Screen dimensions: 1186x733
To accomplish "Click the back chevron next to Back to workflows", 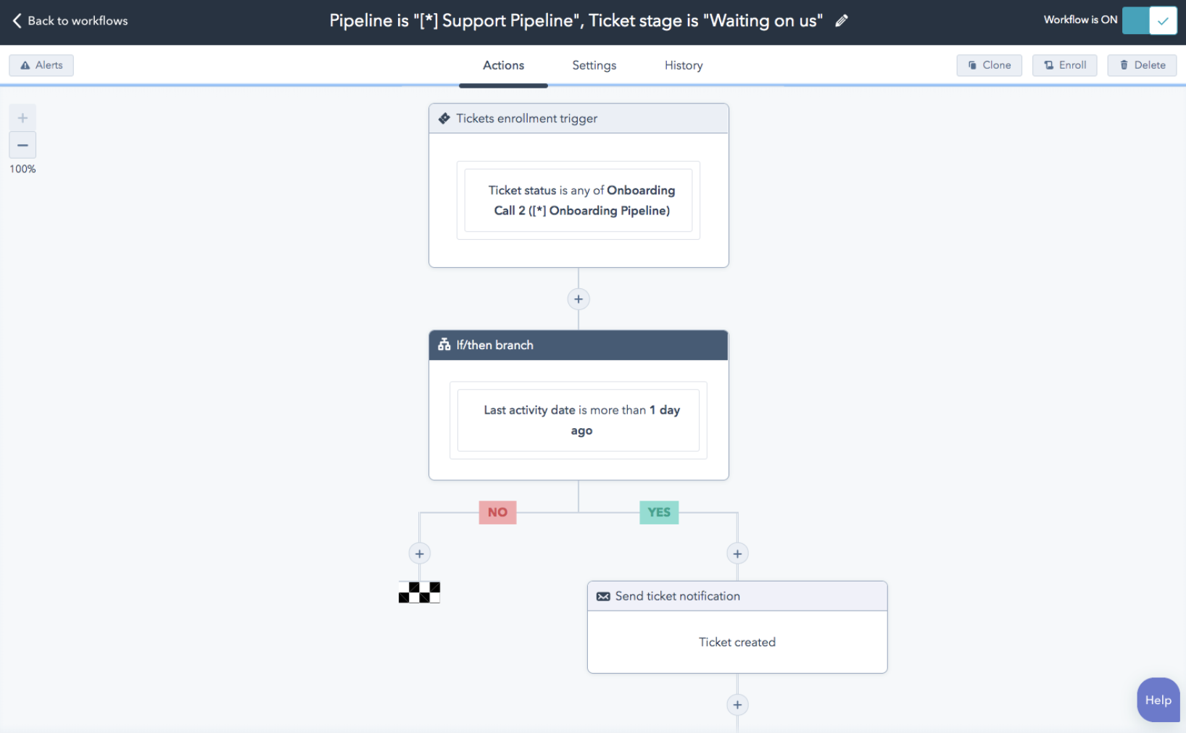I will [x=16, y=21].
